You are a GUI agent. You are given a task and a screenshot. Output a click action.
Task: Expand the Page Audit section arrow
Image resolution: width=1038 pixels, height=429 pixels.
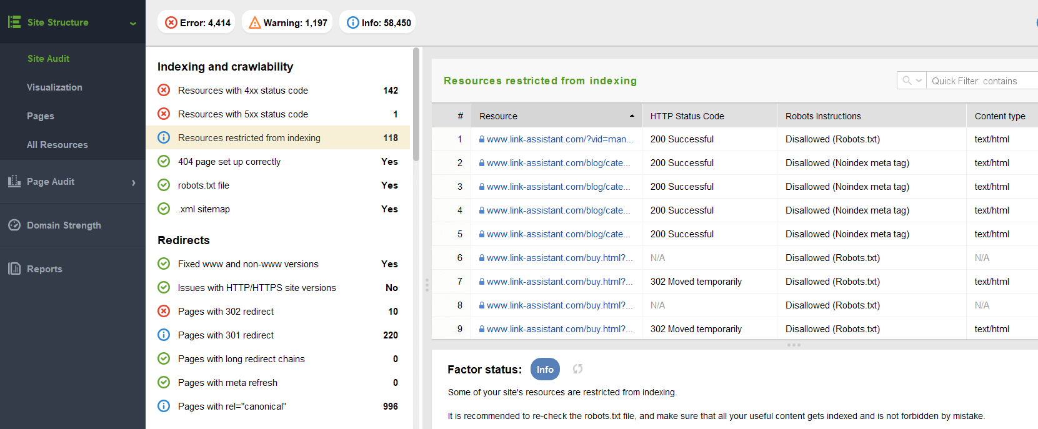click(133, 182)
